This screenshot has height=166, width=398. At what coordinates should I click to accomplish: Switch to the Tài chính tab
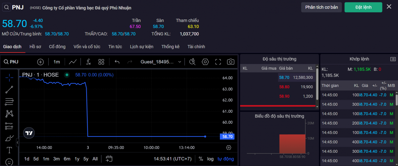click(x=196, y=47)
